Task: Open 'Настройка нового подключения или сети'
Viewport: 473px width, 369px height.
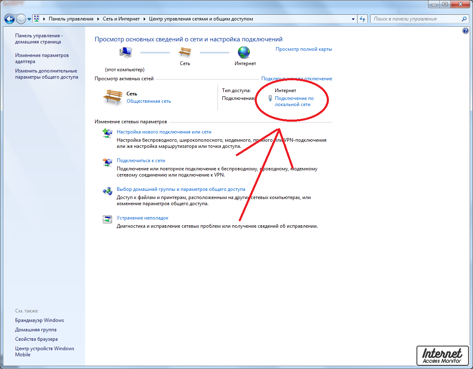Action: tap(164, 132)
